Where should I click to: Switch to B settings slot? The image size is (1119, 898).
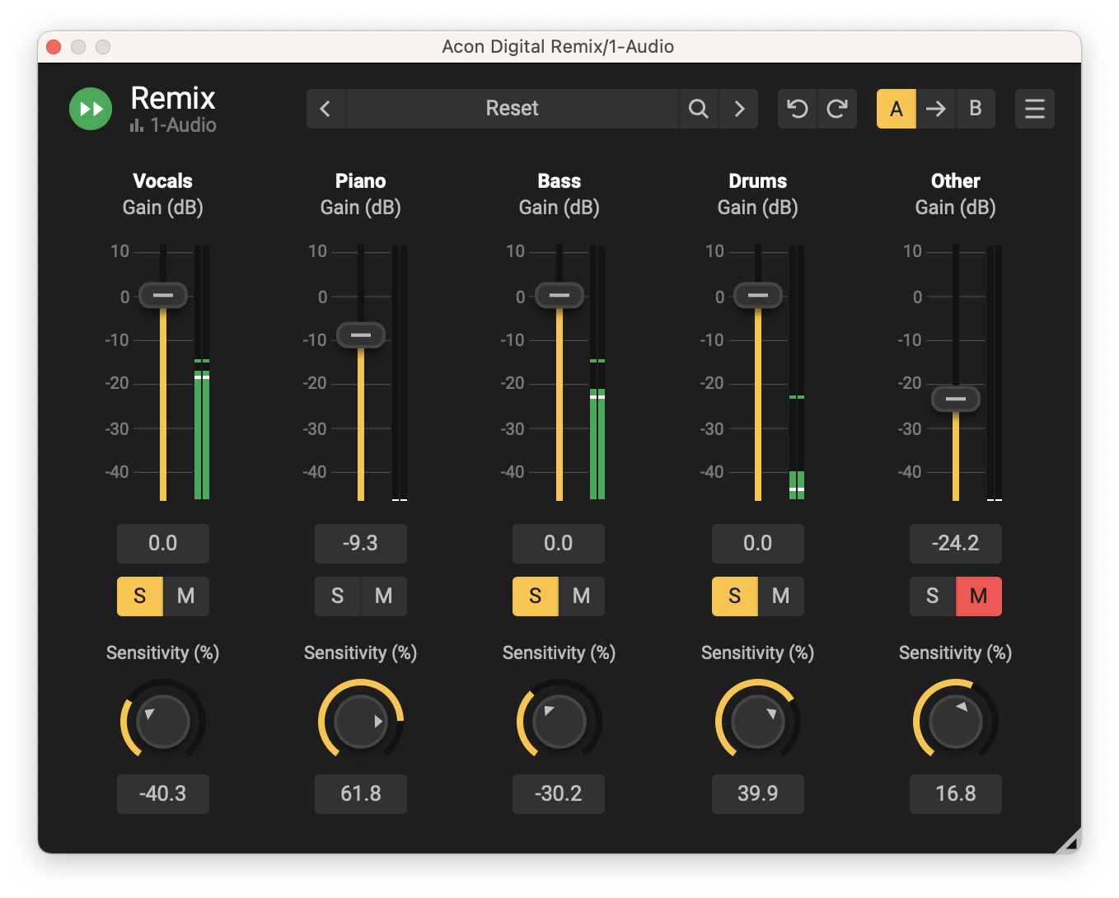pos(976,109)
